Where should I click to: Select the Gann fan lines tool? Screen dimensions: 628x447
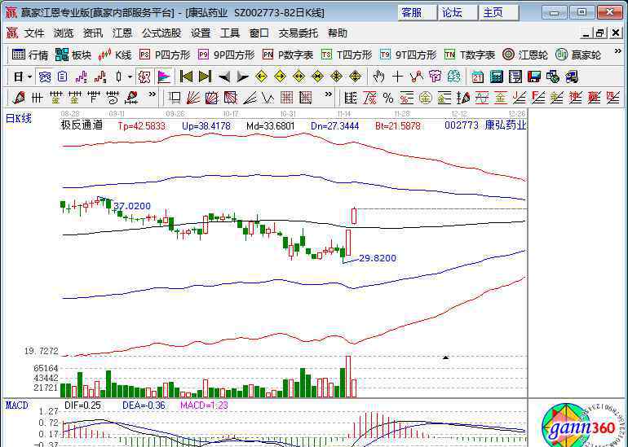(192, 98)
